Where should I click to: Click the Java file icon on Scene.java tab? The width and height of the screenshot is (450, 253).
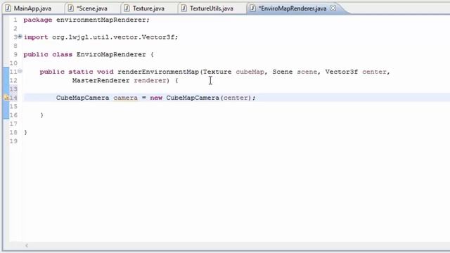point(70,8)
